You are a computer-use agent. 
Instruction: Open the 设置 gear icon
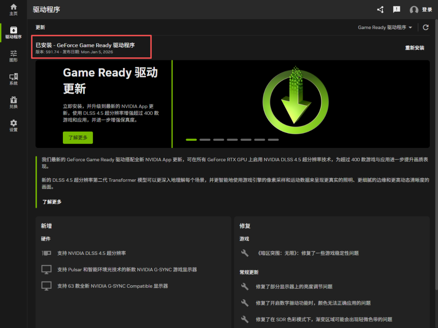[x=13, y=125]
